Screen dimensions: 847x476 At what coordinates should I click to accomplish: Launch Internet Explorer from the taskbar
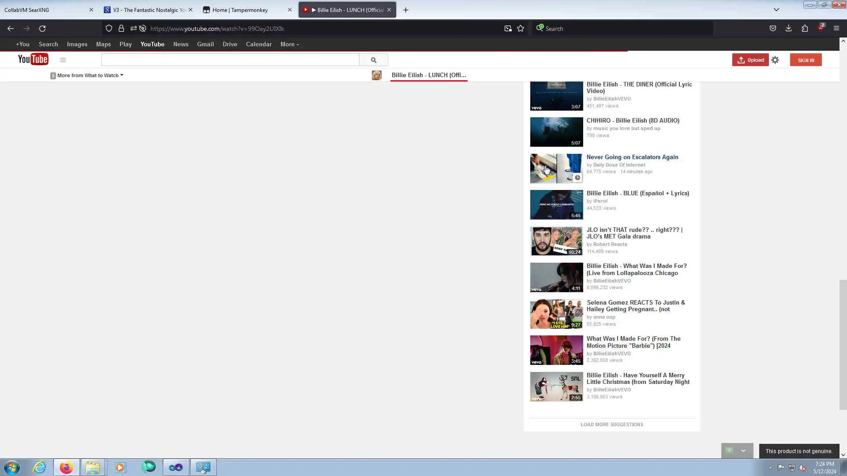40,467
